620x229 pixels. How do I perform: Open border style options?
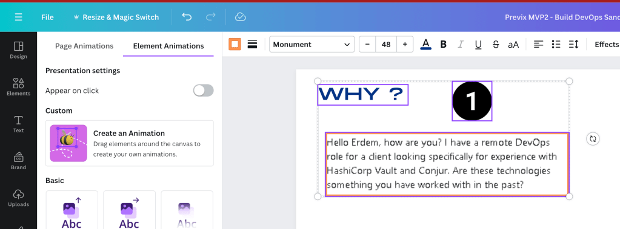(252, 44)
